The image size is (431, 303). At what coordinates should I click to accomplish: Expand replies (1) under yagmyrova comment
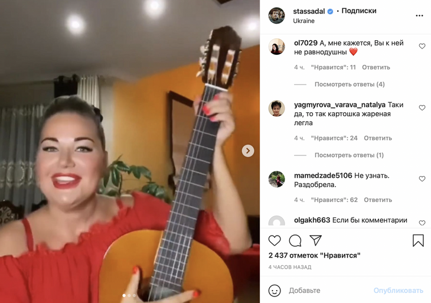tap(349, 155)
